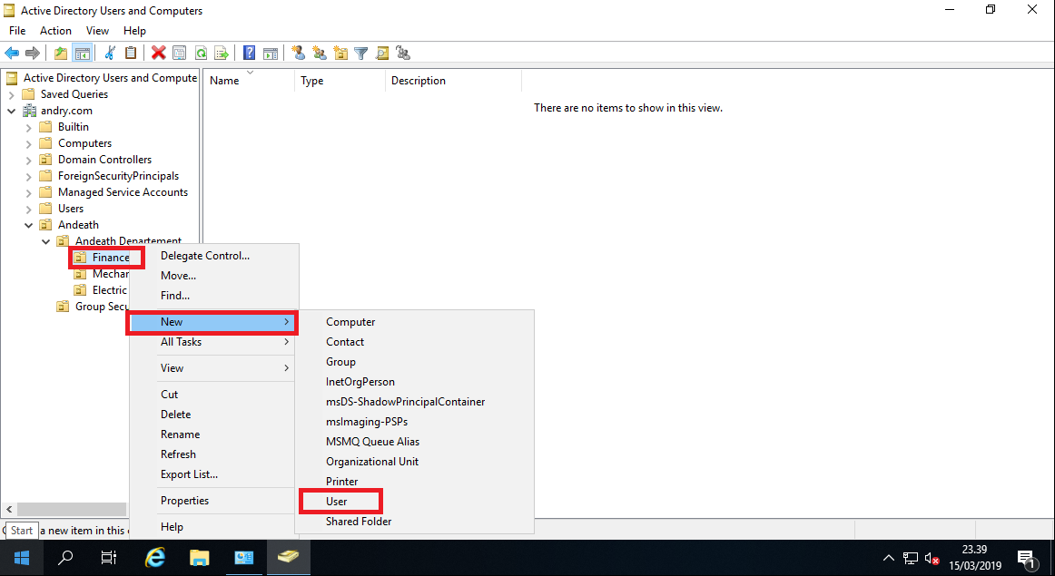Open the Export List toolbar icon

(221, 53)
